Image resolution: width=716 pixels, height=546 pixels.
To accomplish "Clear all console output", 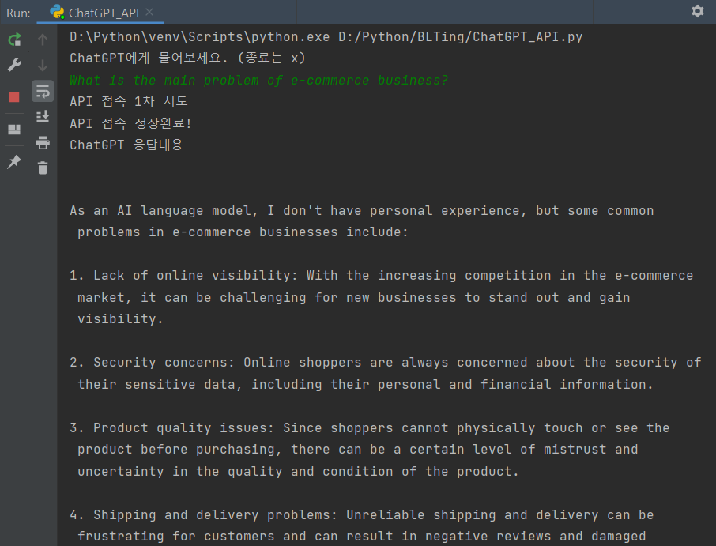I will (x=43, y=168).
